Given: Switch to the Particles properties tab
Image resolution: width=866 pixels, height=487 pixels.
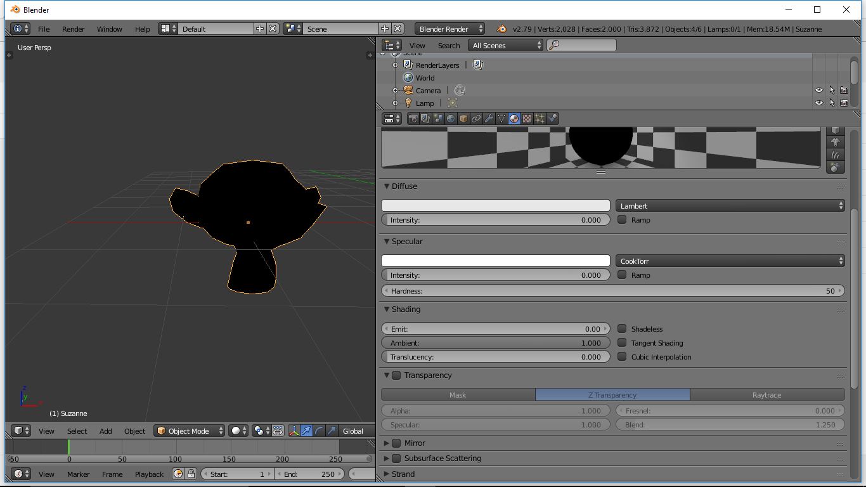Looking at the screenshot, I should [540, 119].
